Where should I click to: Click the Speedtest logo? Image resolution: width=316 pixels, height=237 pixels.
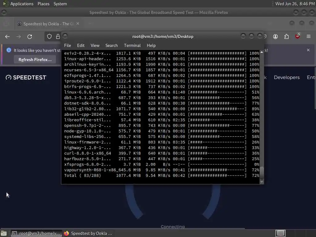[26, 77]
